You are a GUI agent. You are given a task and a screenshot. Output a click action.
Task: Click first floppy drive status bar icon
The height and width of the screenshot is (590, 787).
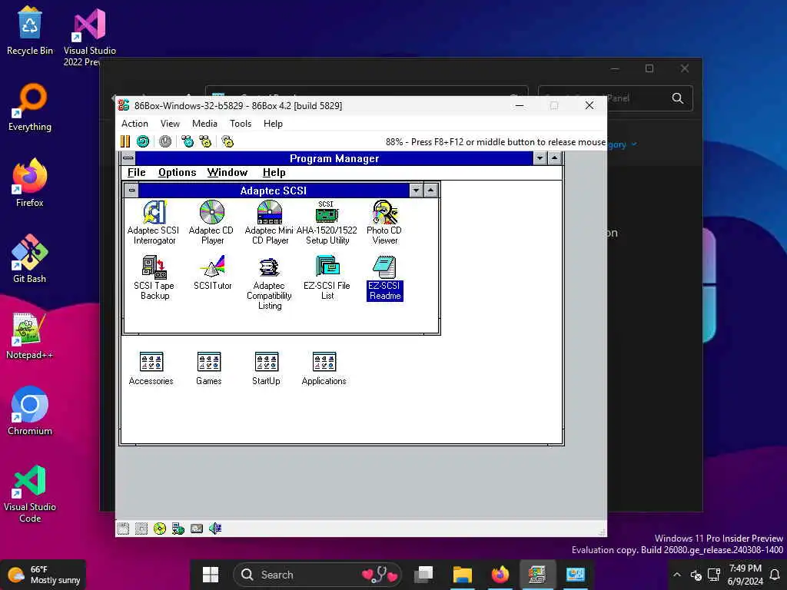(x=124, y=529)
